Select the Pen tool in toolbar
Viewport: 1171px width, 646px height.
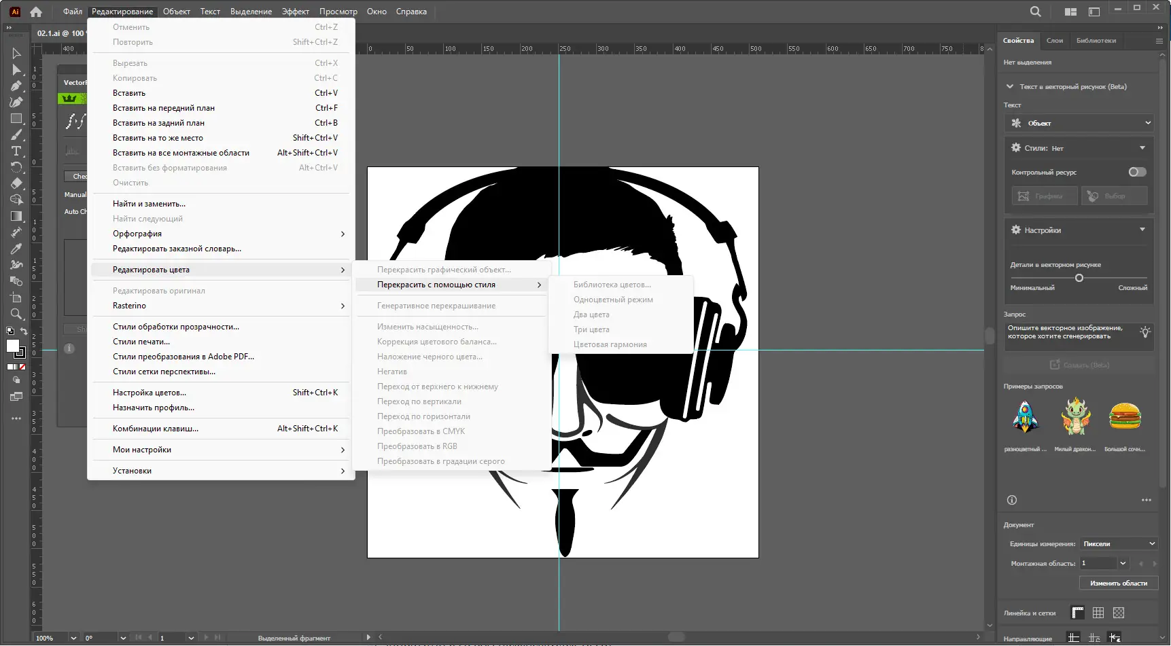click(16, 86)
